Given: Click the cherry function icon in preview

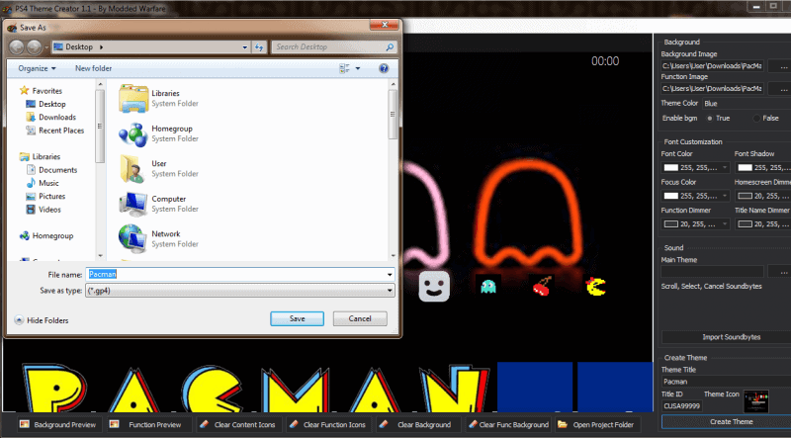Looking at the screenshot, I should click(x=541, y=286).
